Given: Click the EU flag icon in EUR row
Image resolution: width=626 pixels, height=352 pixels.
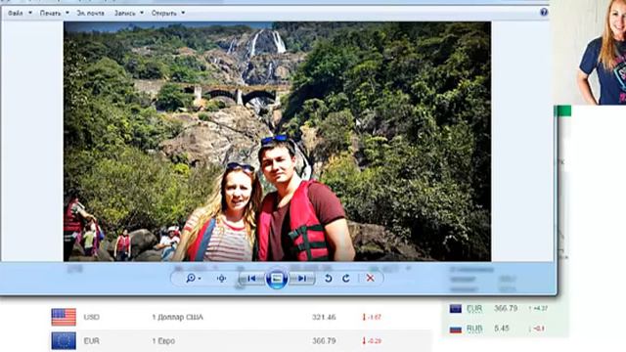Looking at the screenshot, I should click(64, 341).
